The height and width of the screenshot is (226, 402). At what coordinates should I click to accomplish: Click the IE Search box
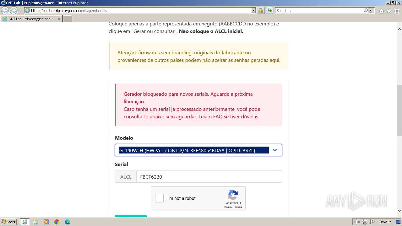319,10
